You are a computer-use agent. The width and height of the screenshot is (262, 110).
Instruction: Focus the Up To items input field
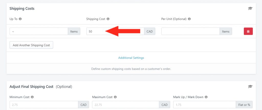coord(39,31)
